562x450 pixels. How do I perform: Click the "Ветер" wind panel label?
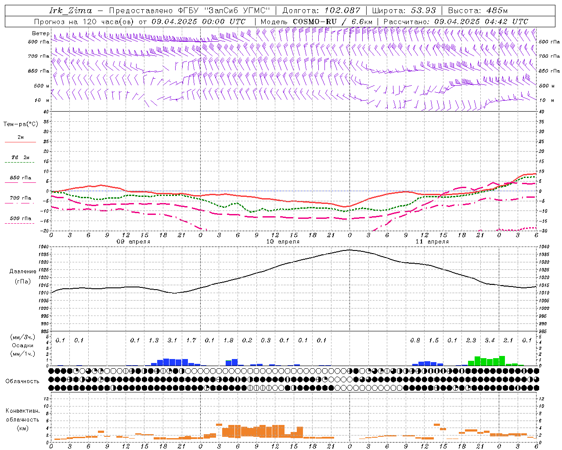pos(41,33)
